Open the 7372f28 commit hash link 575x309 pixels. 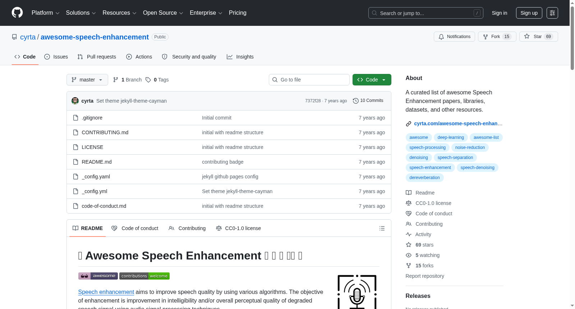(313, 101)
